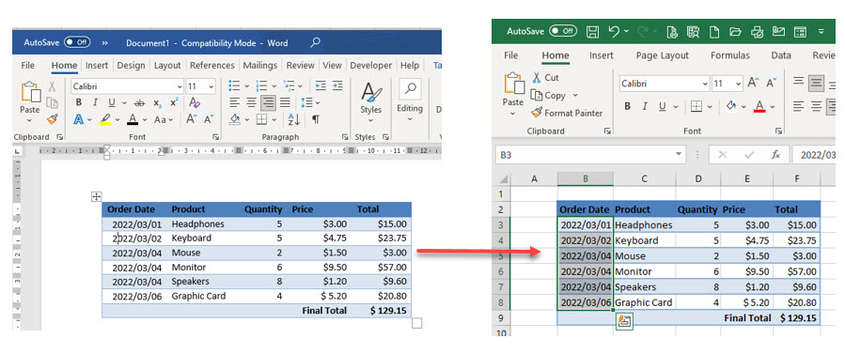
Task: Open search magnifier in Word title bar
Action: point(315,42)
